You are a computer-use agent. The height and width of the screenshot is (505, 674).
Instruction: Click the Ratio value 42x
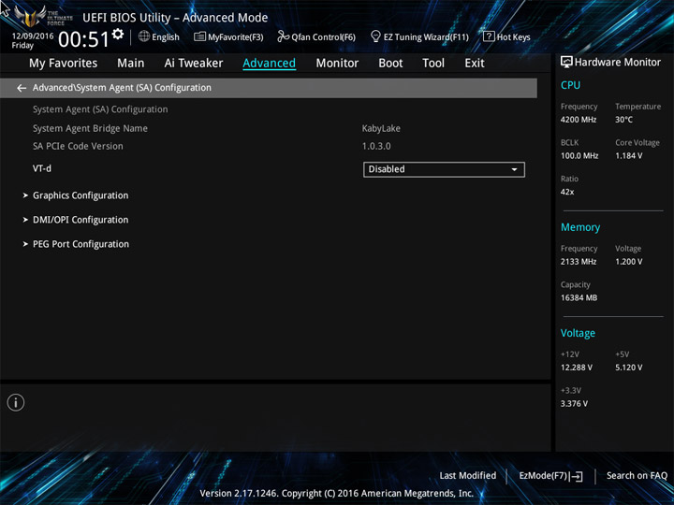tap(567, 192)
